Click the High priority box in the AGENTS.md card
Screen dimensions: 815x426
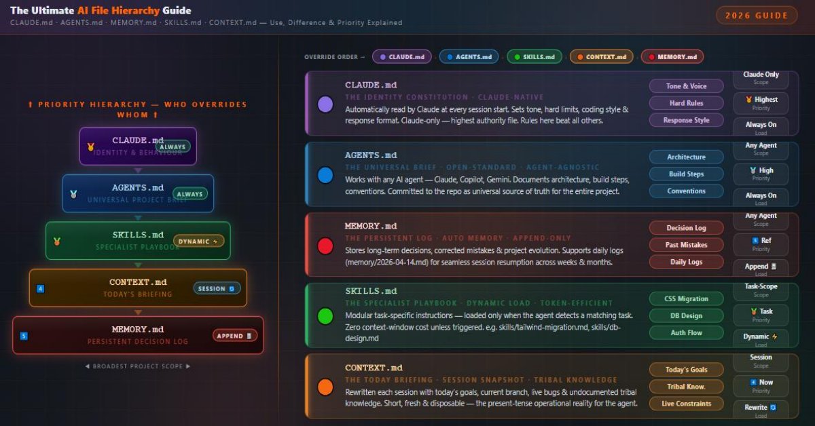[761, 174]
